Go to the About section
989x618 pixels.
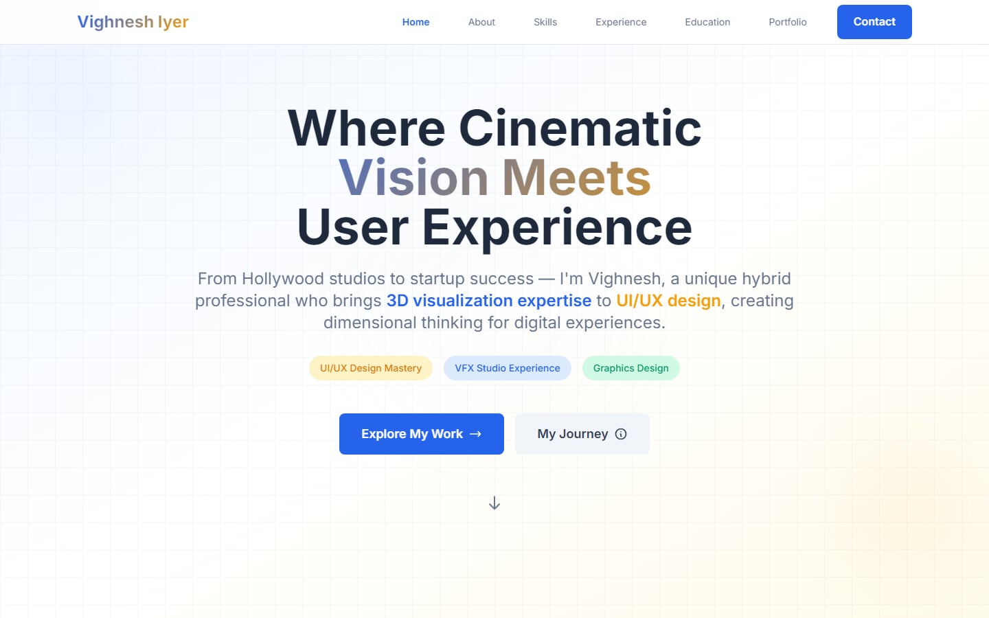pos(481,22)
